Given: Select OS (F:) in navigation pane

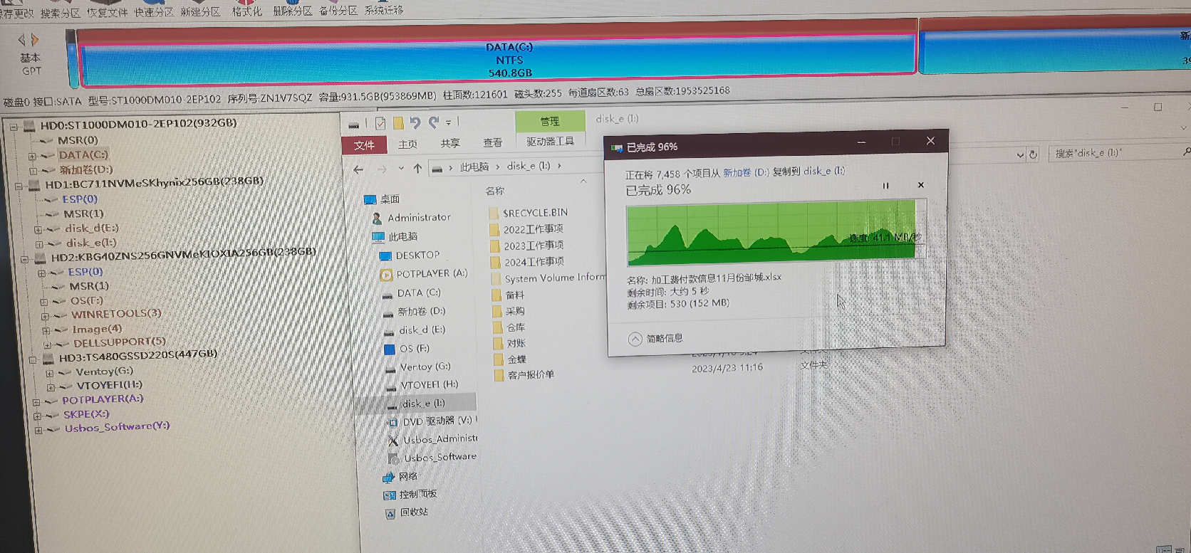Looking at the screenshot, I should click(415, 349).
